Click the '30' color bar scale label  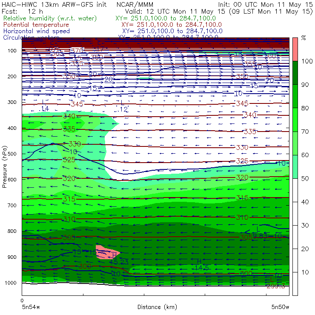click(305, 226)
